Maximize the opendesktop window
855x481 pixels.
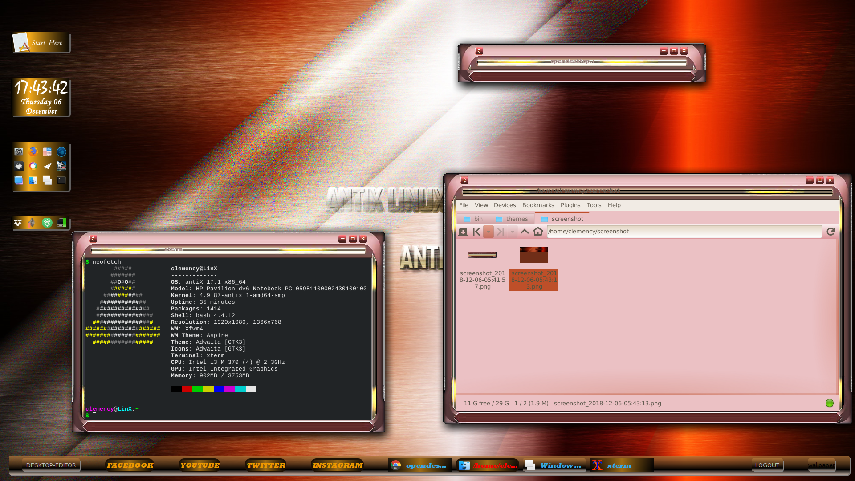[674, 51]
